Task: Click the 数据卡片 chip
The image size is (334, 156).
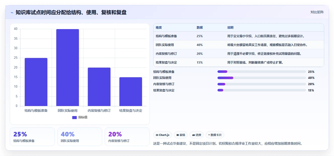Action: point(215,135)
